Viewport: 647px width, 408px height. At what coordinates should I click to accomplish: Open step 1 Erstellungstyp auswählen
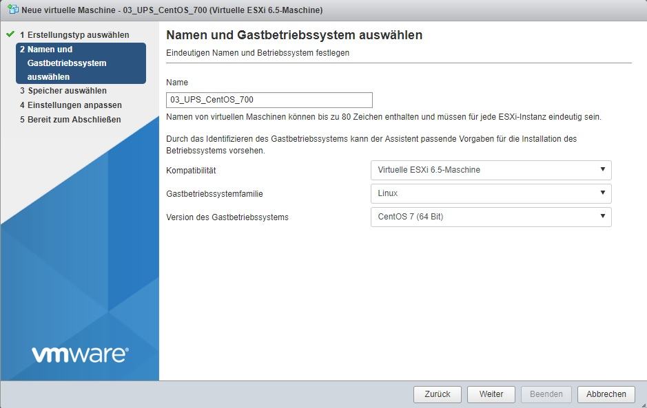(74, 35)
